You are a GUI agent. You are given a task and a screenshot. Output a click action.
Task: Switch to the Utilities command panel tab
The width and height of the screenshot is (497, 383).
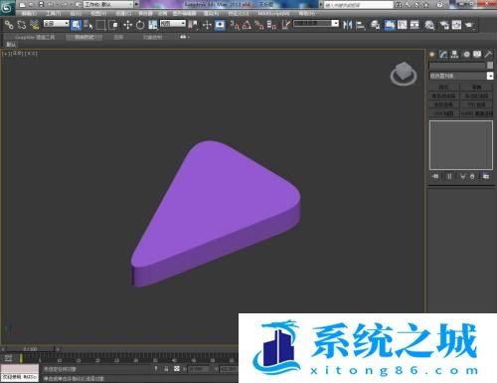click(488, 54)
